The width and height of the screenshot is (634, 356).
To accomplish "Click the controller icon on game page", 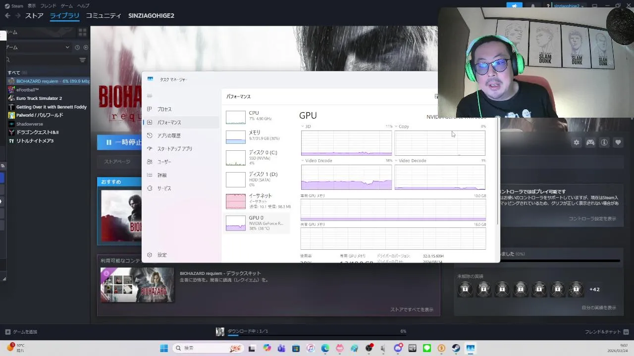I will 590,142.
